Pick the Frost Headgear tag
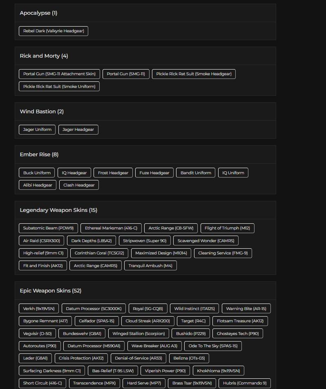326x389 pixels. 113,173
